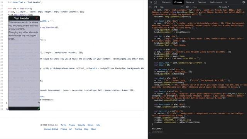Click the green resize handle of test panel

[x=39, y=108]
